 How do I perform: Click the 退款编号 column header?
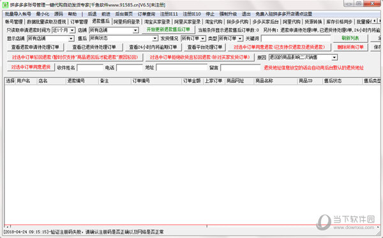coord(82,81)
